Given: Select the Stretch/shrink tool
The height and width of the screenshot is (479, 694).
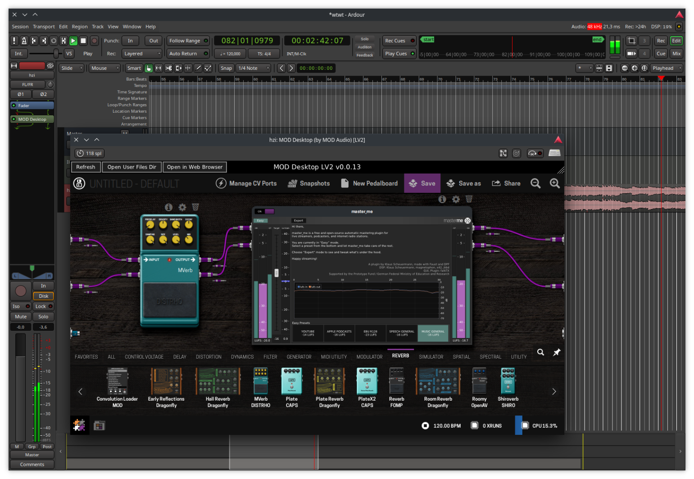Looking at the screenshot, I should (188, 68).
